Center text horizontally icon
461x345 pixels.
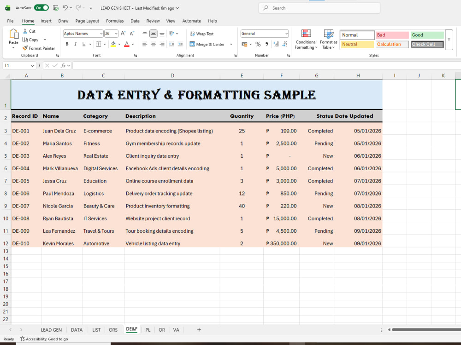pos(154,44)
